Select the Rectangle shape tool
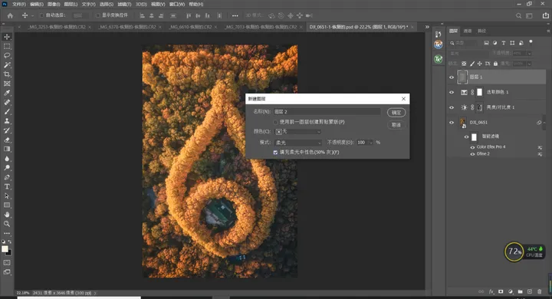 point(7,205)
